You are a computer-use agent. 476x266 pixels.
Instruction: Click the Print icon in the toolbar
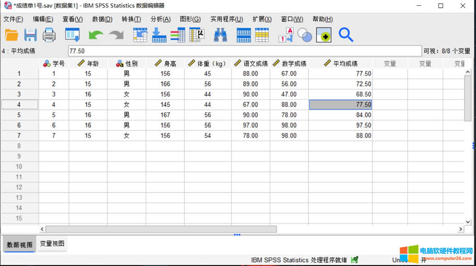pyautogui.click(x=49, y=35)
